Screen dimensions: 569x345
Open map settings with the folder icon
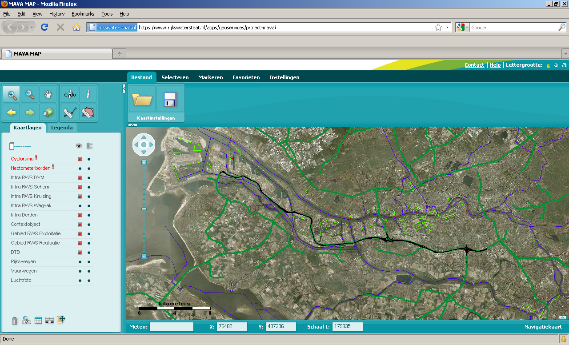pyautogui.click(x=142, y=100)
